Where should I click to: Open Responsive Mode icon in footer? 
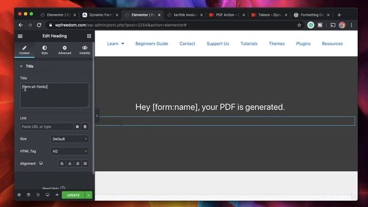pos(47,195)
